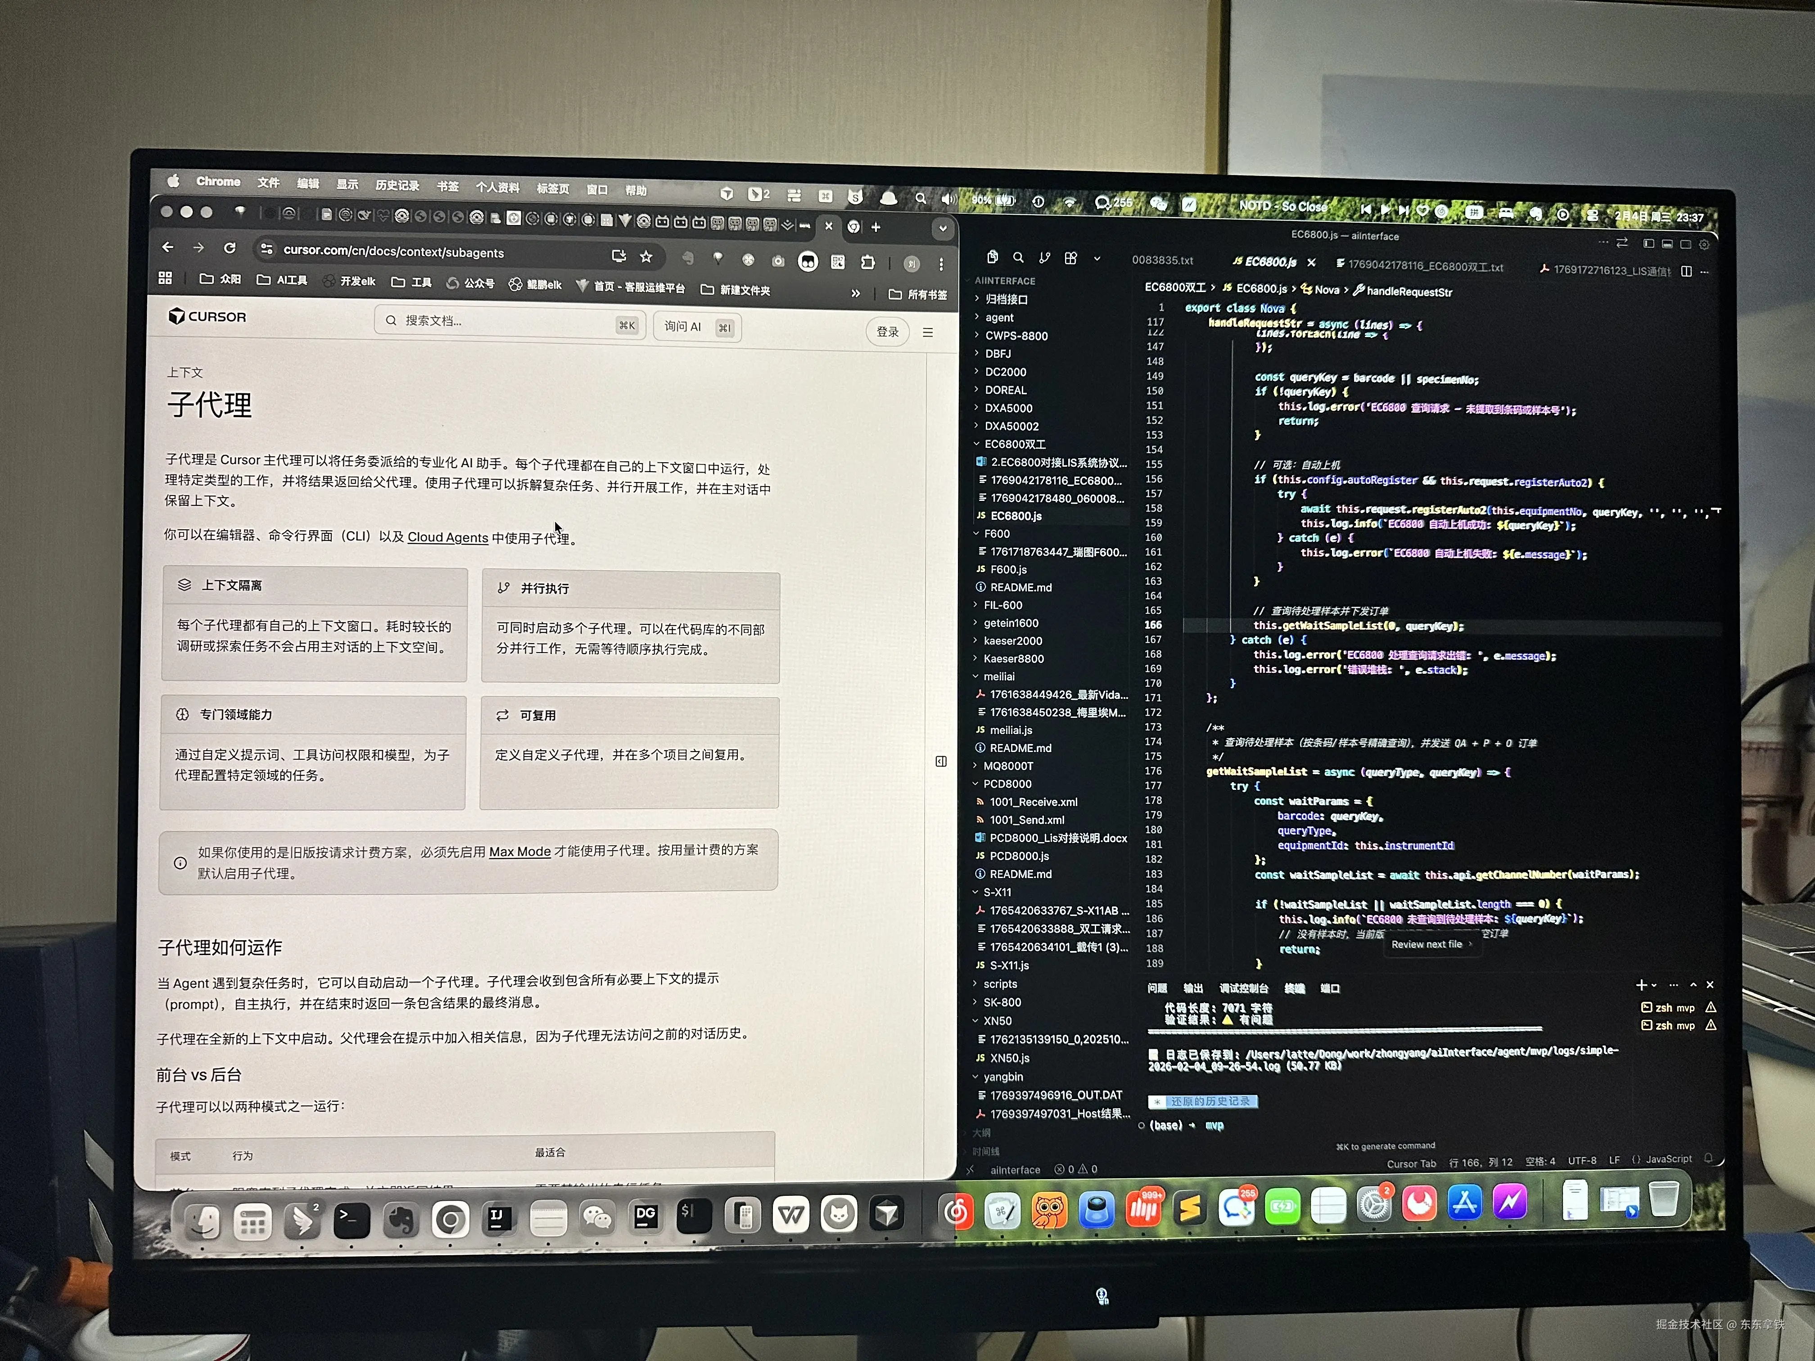Reload the Cursor docs page

[230, 248]
